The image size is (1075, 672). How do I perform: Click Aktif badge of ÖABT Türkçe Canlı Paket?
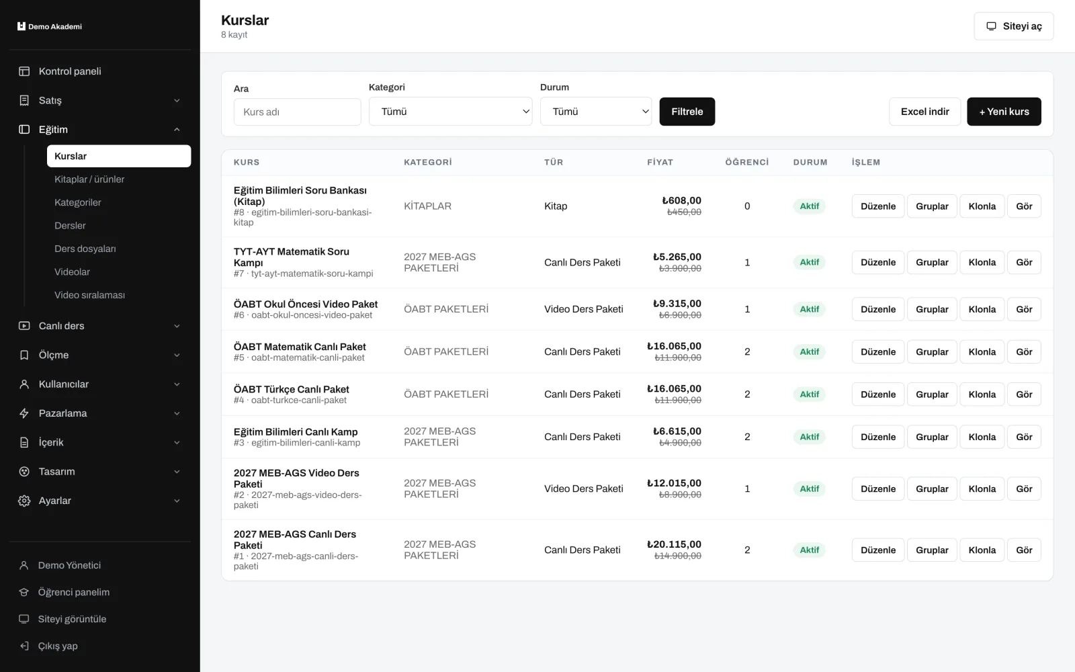click(809, 394)
